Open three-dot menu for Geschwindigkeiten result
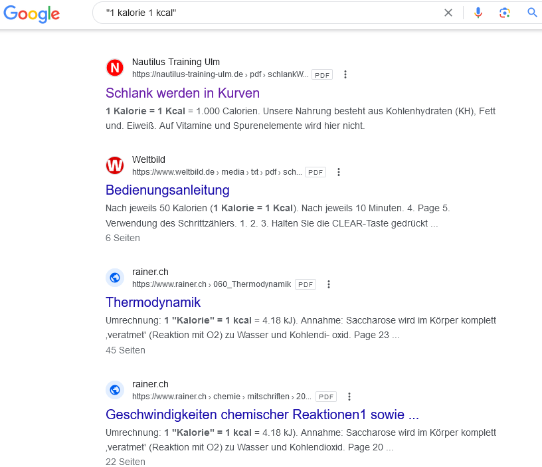Screen dimensions: 542x467 pyautogui.click(x=349, y=397)
